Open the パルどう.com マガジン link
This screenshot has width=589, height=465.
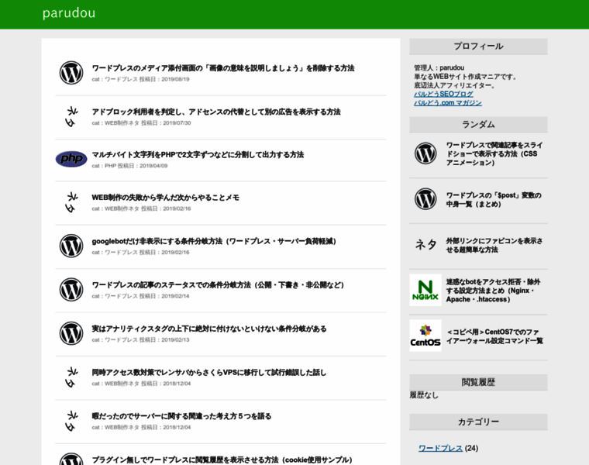coord(447,102)
